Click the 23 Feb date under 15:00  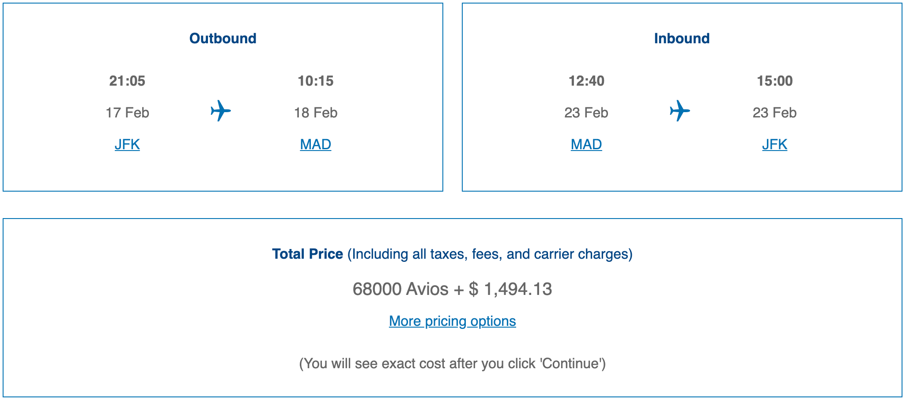(775, 113)
